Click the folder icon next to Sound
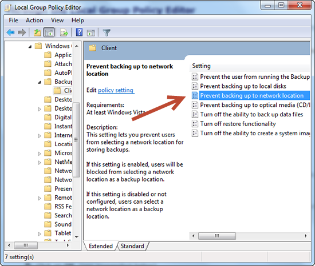Viewport: 315px width, 266px height. click(48, 224)
